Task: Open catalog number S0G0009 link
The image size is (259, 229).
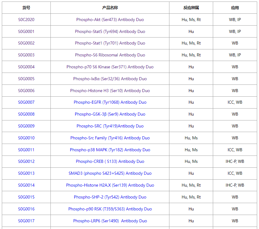Action: point(26,126)
